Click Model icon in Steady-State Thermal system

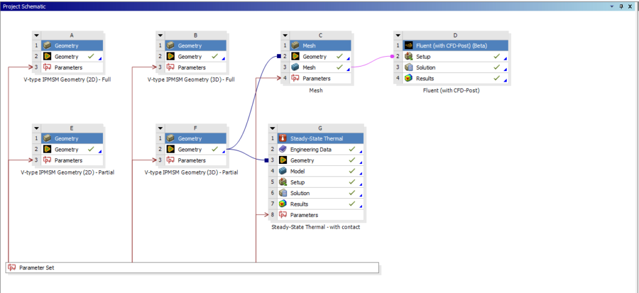click(283, 171)
